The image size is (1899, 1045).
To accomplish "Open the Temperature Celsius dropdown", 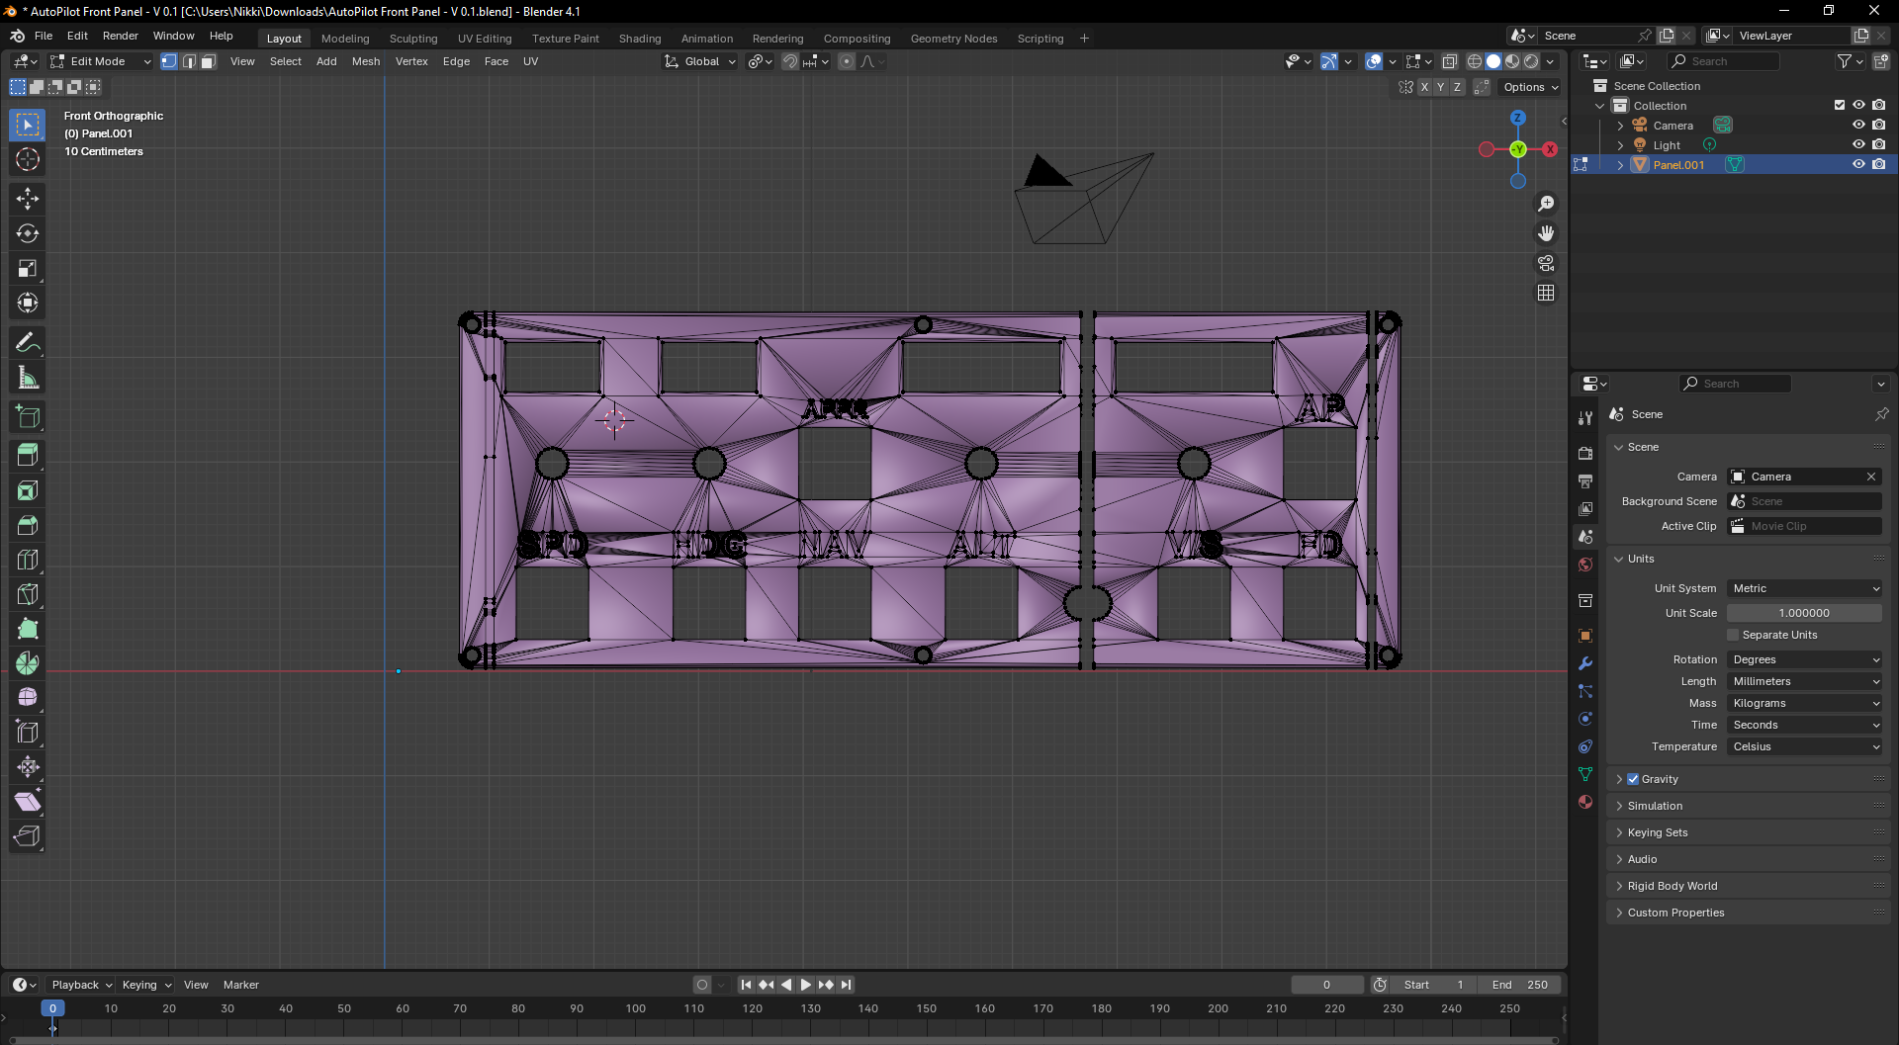I will point(1804,746).
